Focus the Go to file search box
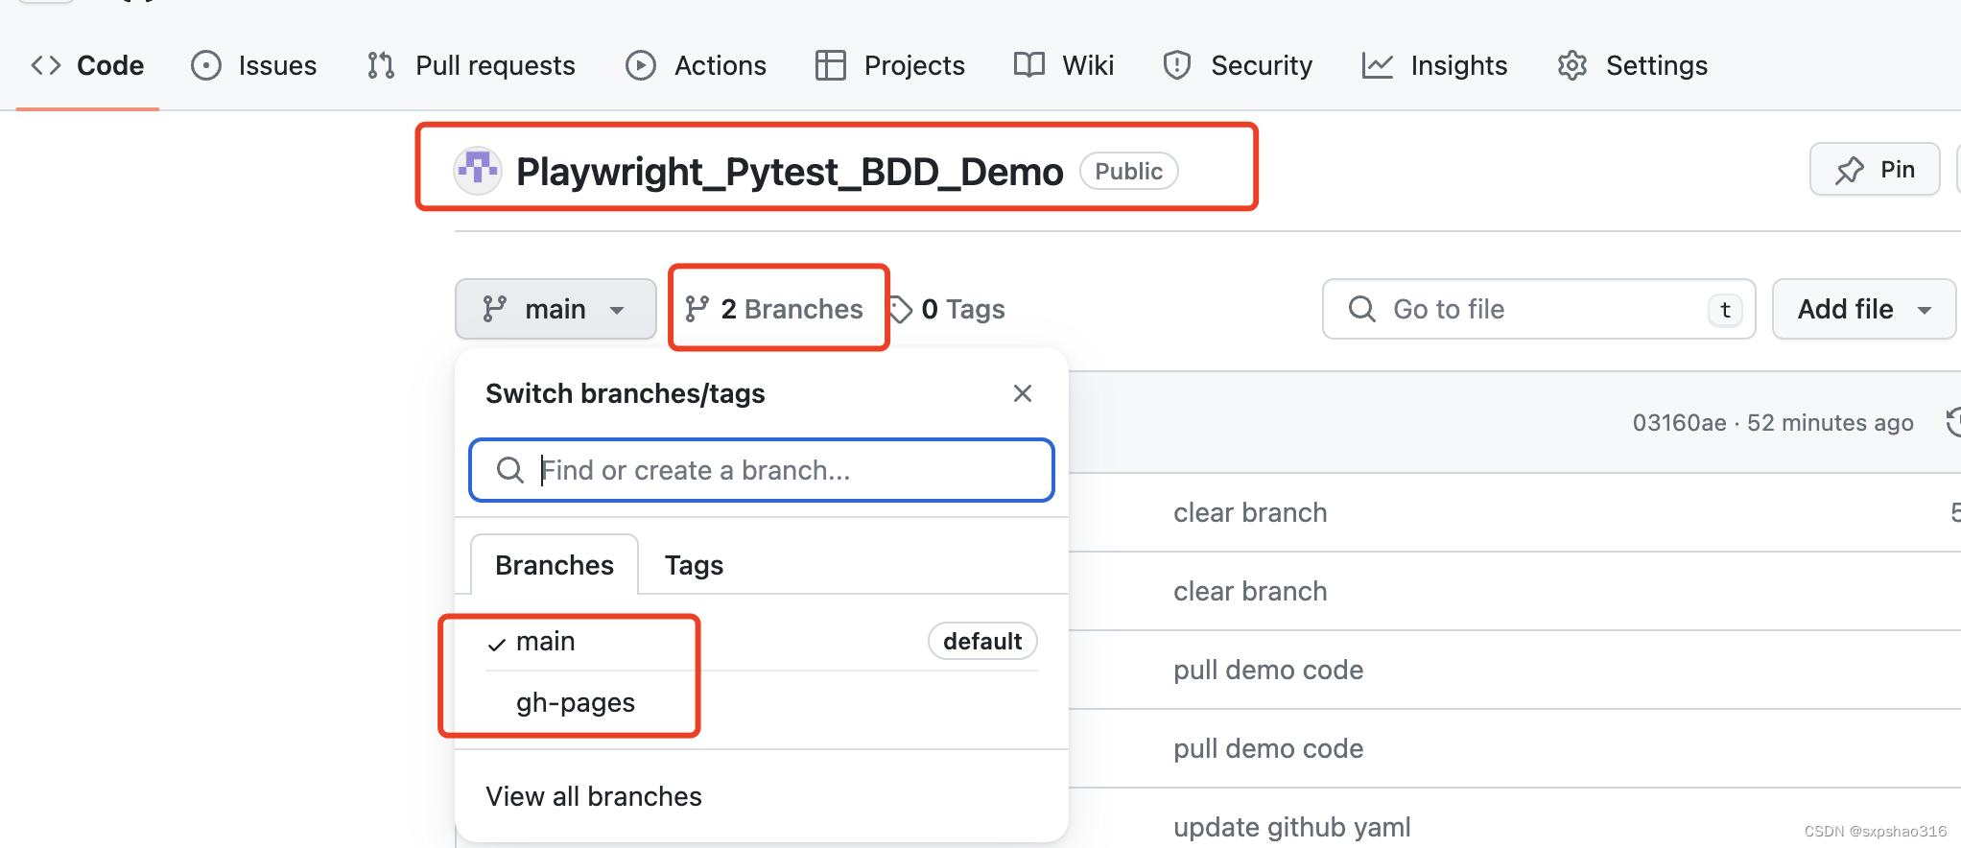The image size is (1961, 848). coord(1539,309)
